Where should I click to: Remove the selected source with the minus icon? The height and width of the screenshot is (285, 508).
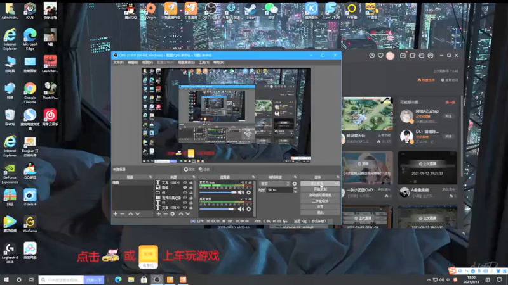(165, 214)
